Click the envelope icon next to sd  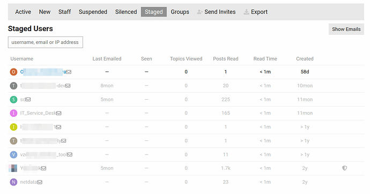click(28, 100)
